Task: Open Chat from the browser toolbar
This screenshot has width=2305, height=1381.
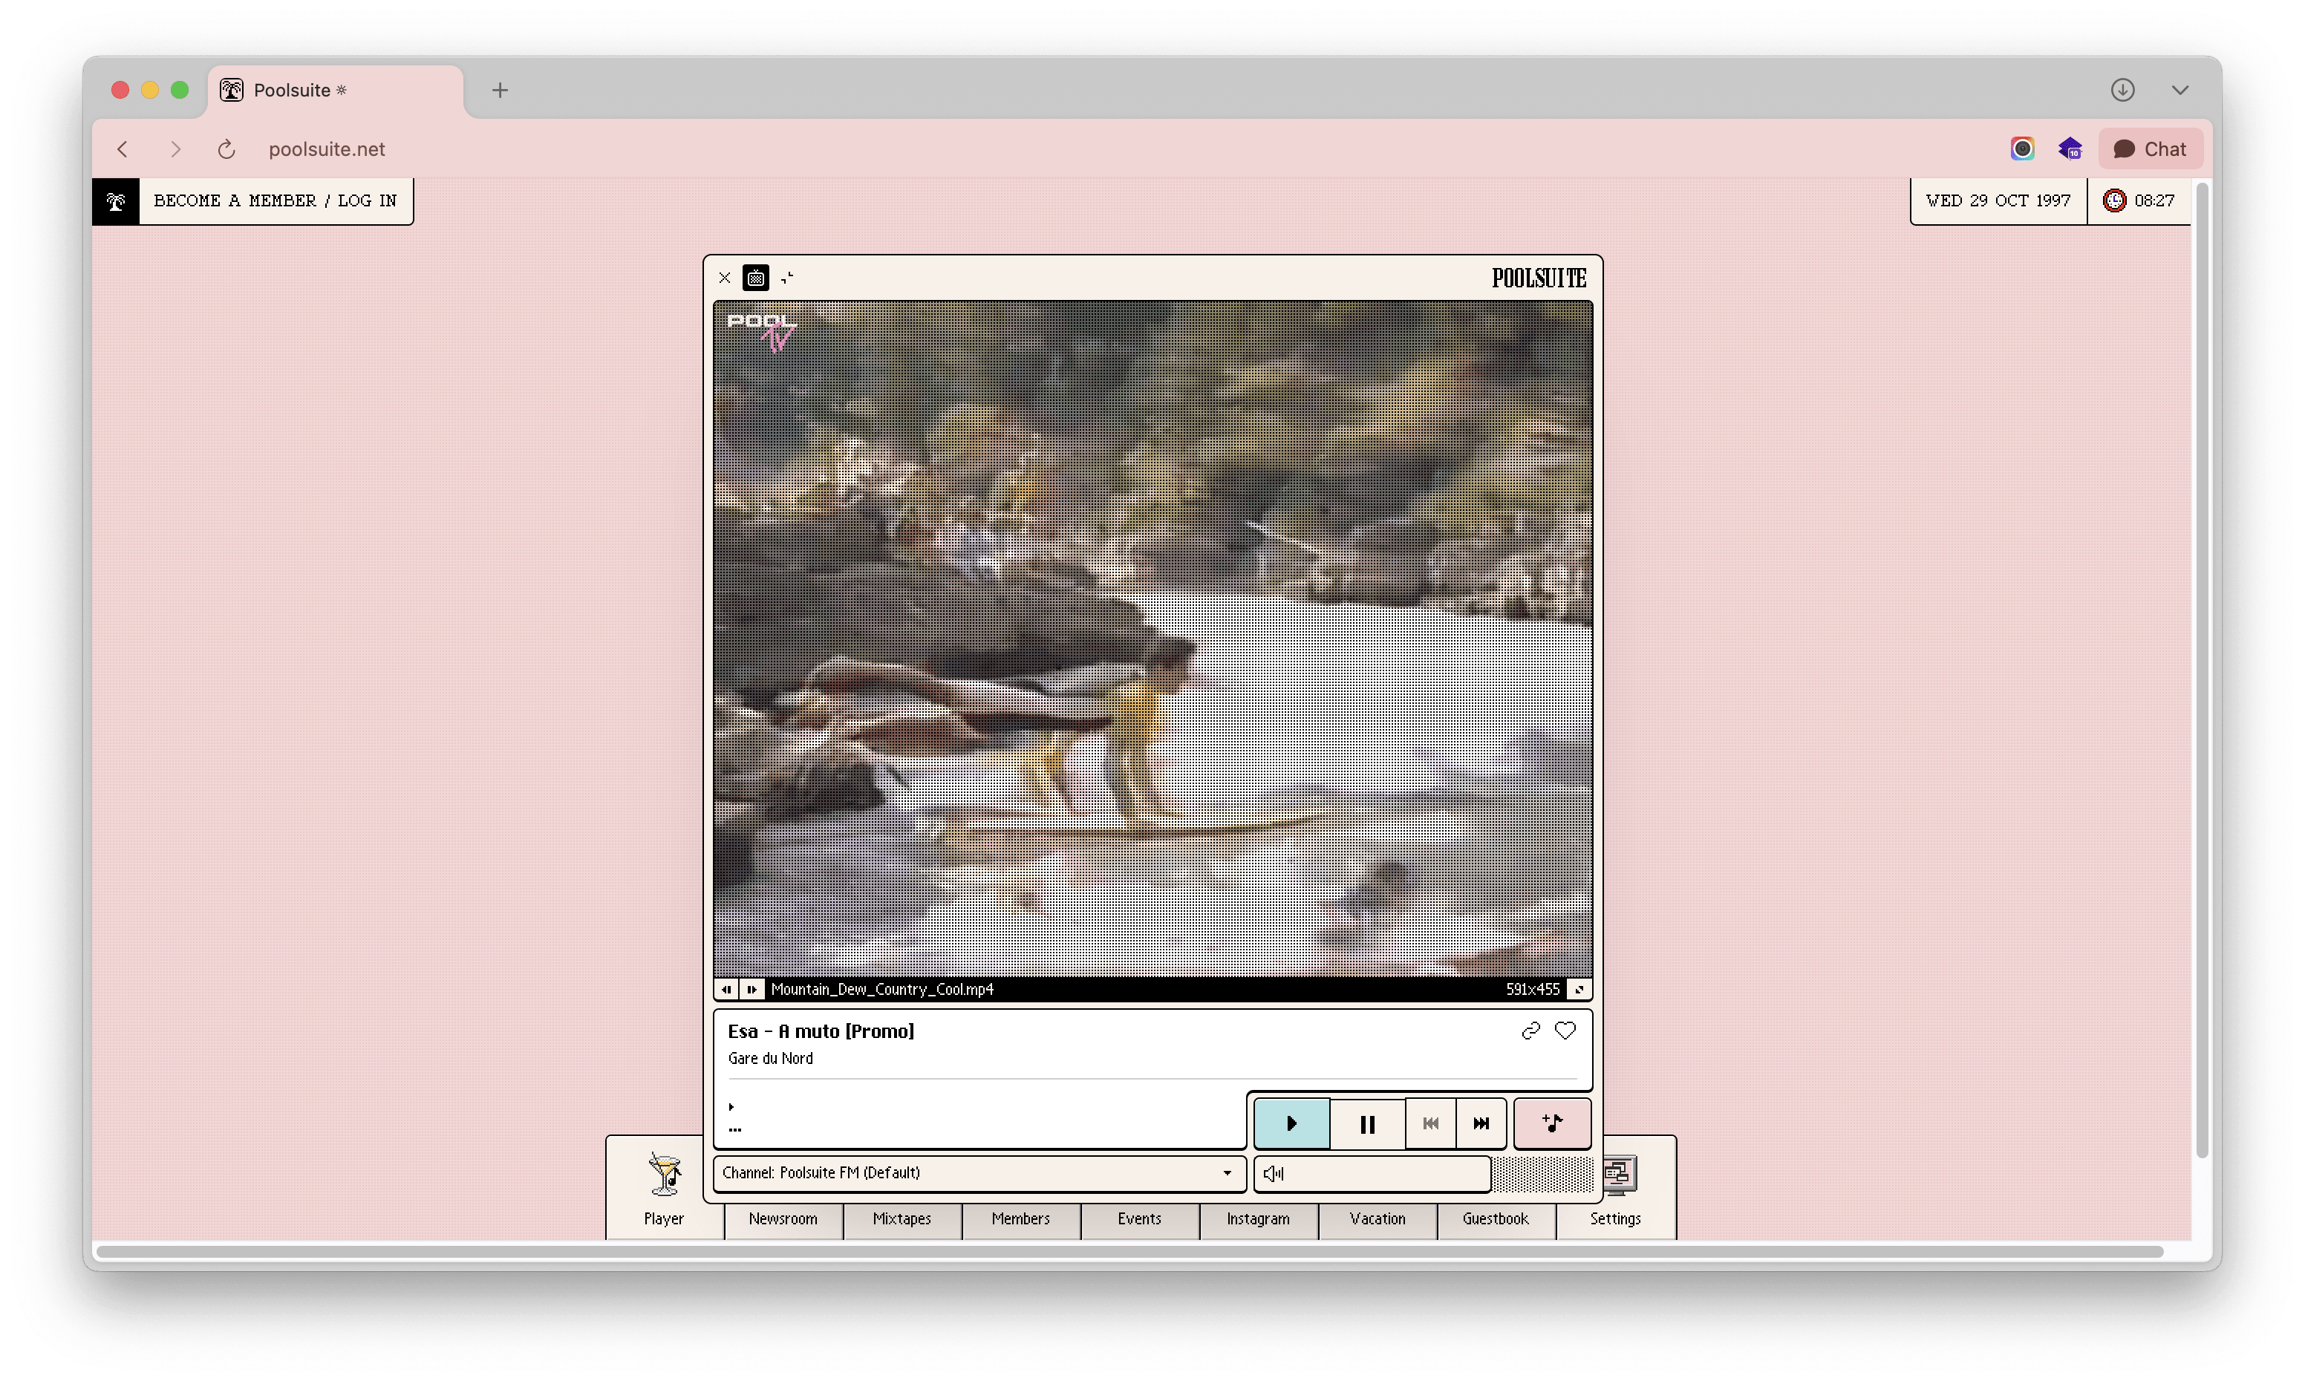Action: point(2151,148)
